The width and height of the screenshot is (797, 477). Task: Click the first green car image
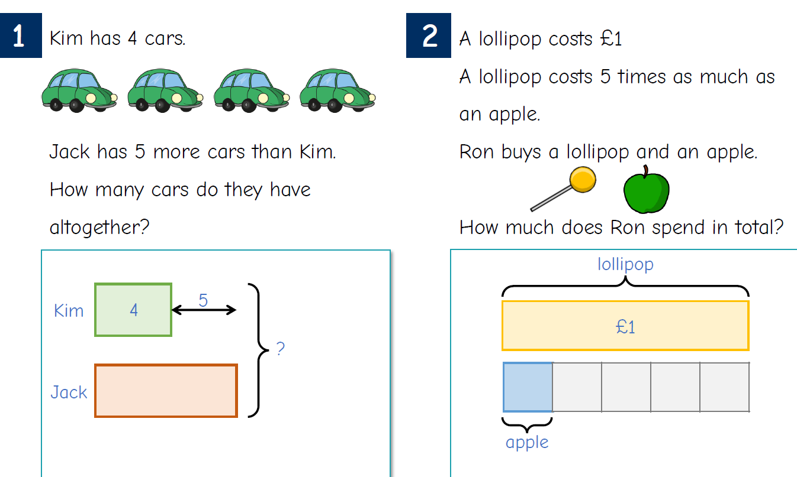point(79,90)
